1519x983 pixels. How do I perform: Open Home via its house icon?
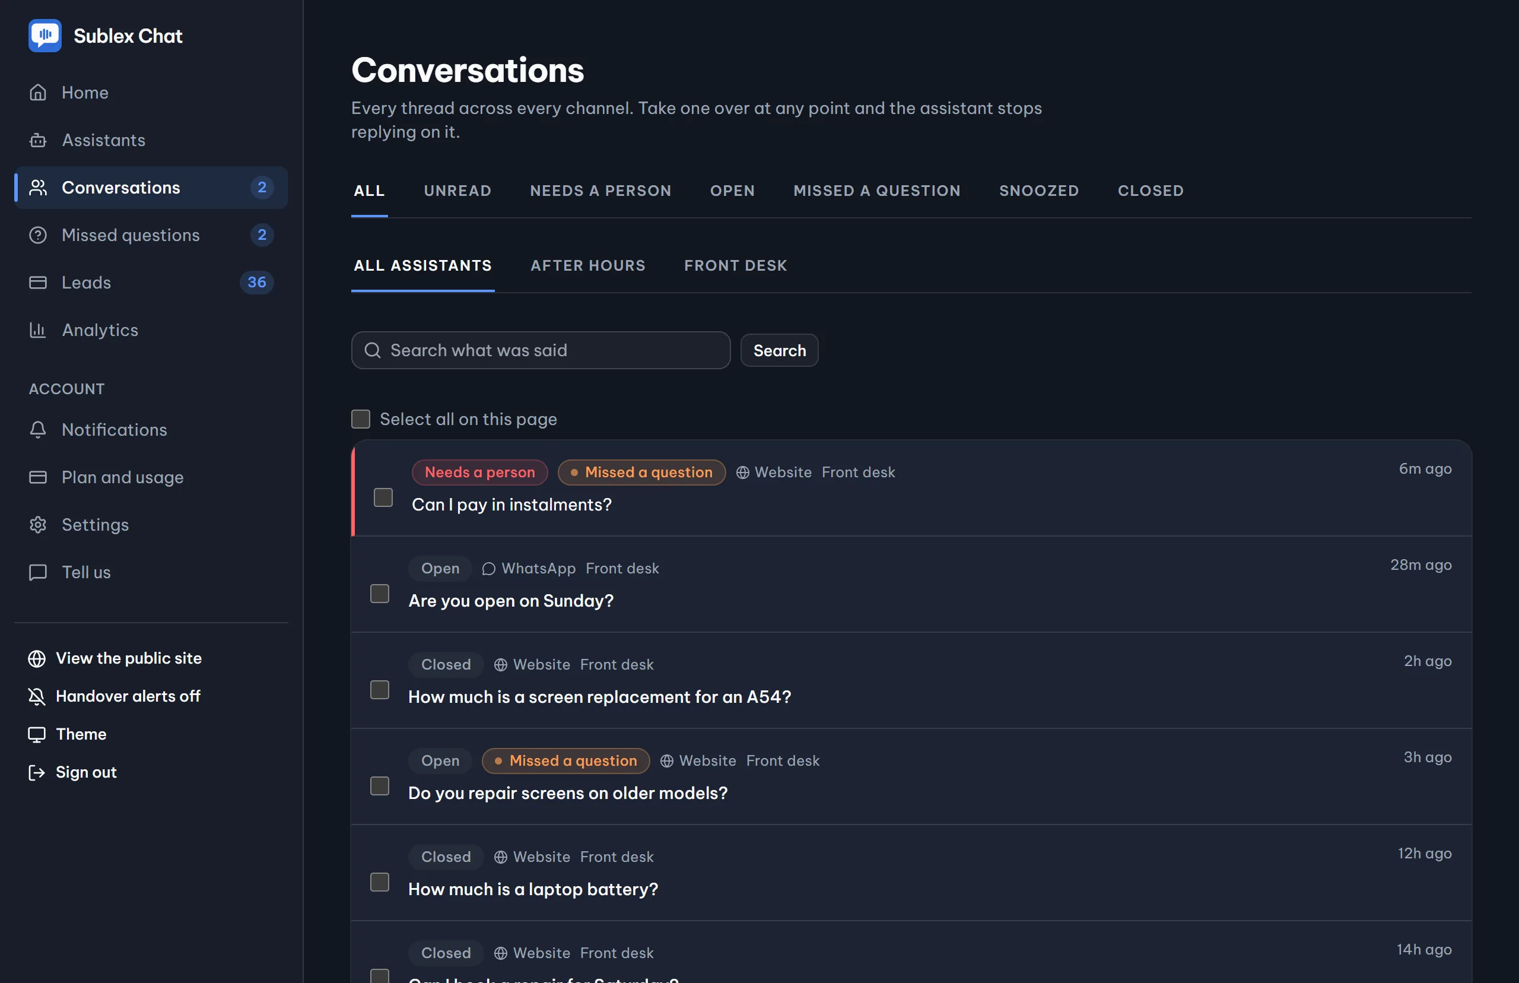(x=37, y=93)
